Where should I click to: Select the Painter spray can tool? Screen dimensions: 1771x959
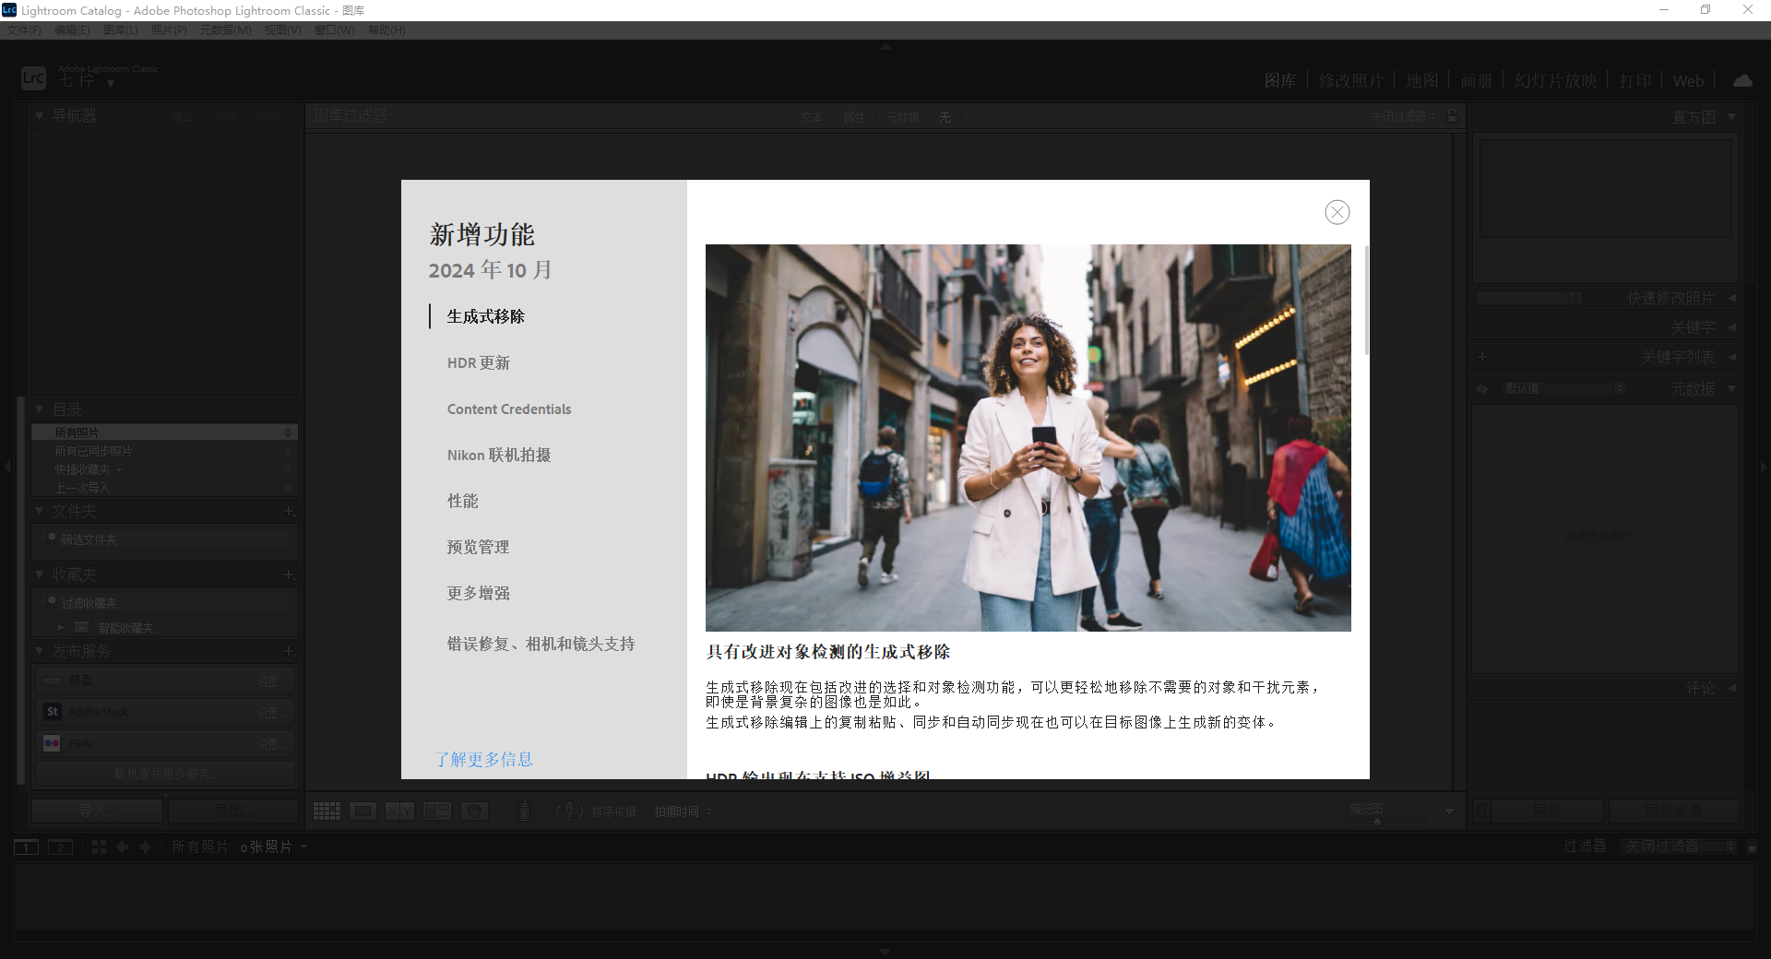(x=524, y=811)
